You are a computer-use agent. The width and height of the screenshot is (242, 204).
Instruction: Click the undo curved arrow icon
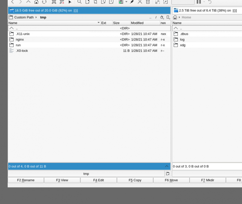coord(210,2)
